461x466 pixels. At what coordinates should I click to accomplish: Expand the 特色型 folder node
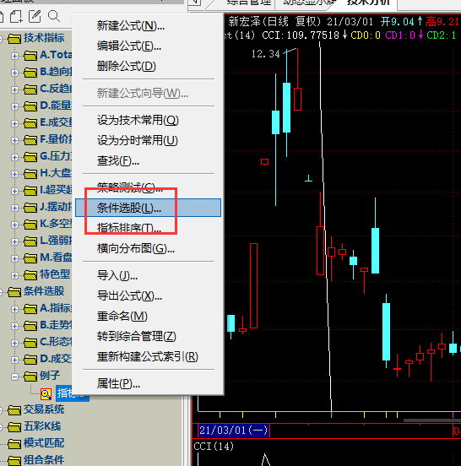pyautogui.click(x=14, y=275)
